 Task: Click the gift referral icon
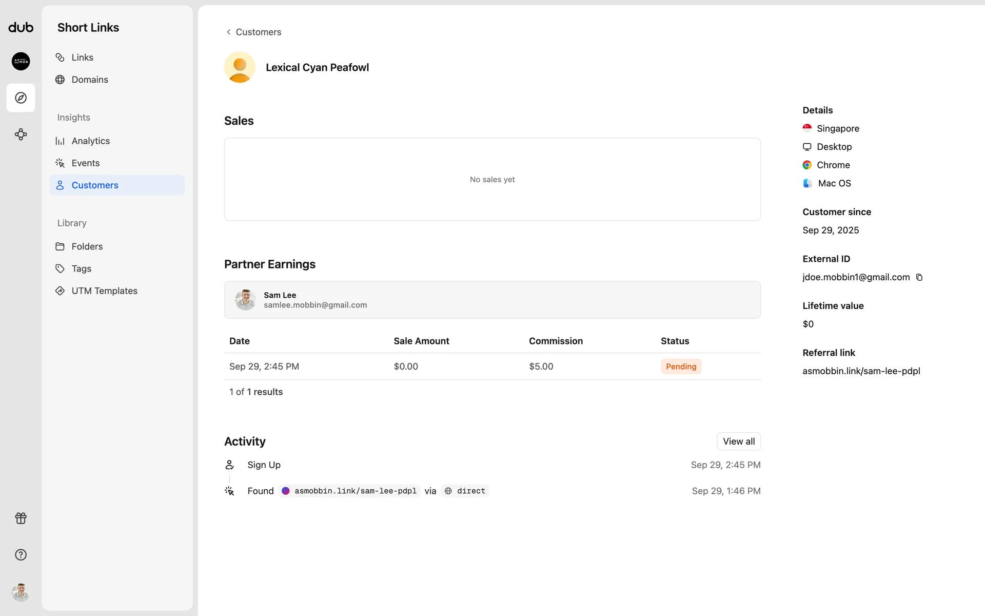coord(21,518)
